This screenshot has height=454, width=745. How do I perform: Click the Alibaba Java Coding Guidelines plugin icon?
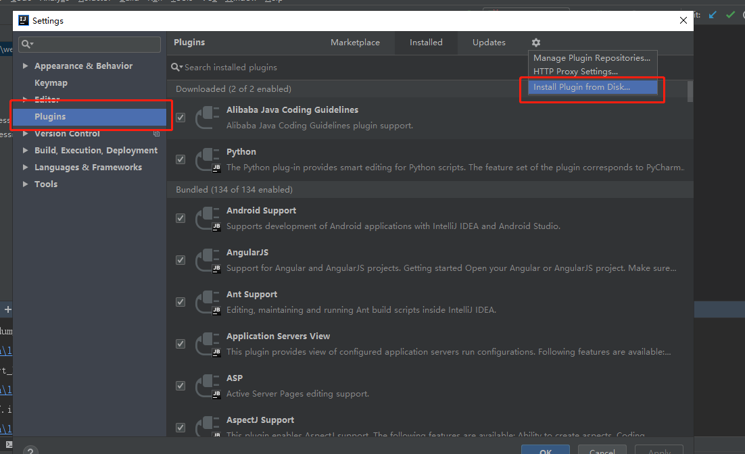pos(208,118)
